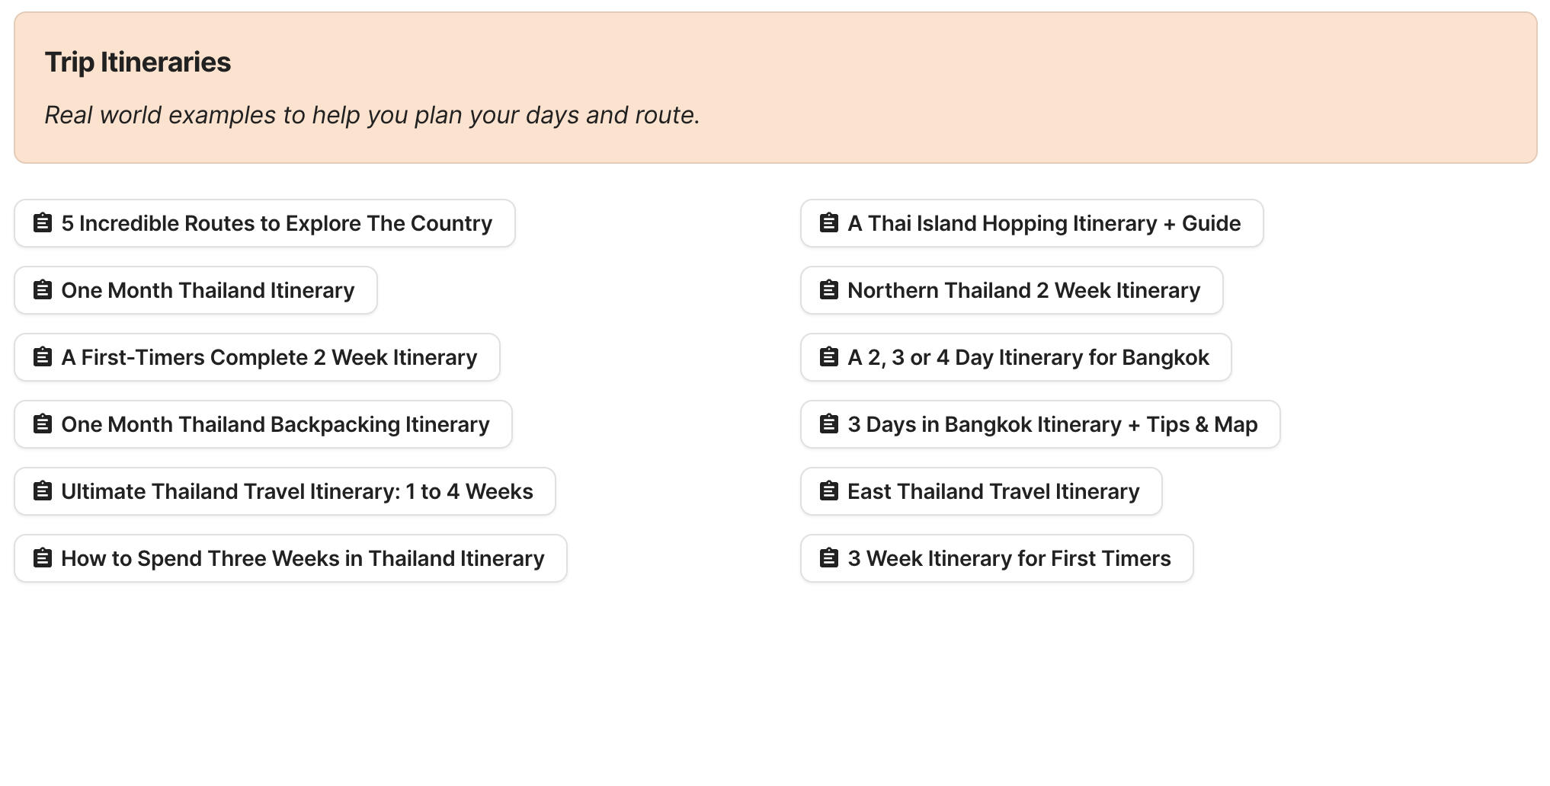The height and width of the screenshot is (786, 1550).
Task: Click the clipboard icon beside One Month Thailand Itinerary
Action: (43, 290)
